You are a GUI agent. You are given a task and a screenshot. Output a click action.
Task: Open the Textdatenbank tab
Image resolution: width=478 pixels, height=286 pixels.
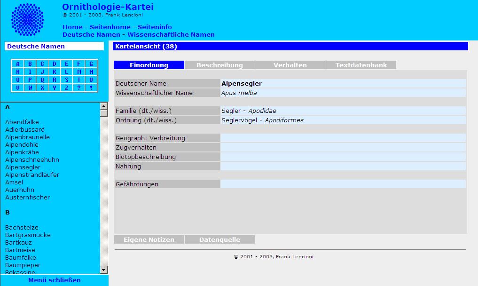pyautogui.click(x=361, y=65)
